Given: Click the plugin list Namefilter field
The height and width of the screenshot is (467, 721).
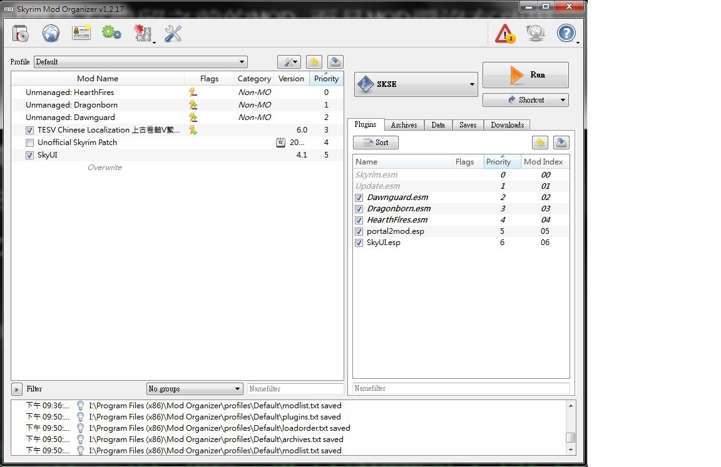Looking at the screenshot, I should [461, 388].
